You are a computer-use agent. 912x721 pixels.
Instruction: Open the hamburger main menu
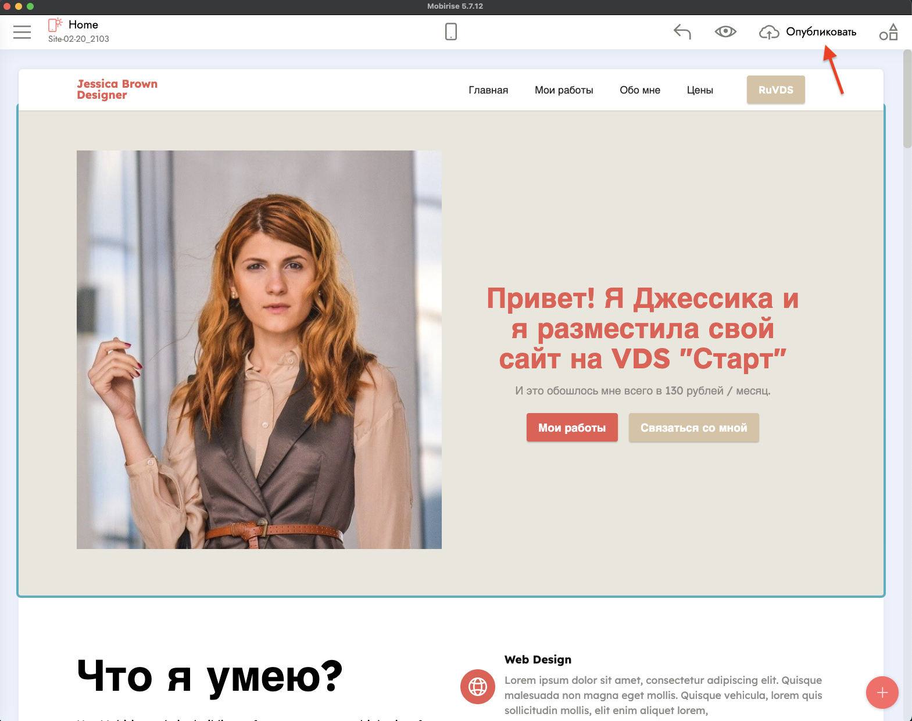pos(22,32)
